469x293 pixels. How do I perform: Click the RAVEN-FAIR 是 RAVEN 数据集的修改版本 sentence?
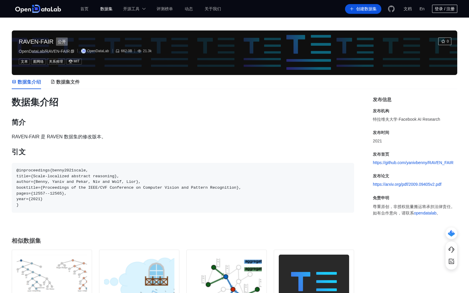coord(59,137)
